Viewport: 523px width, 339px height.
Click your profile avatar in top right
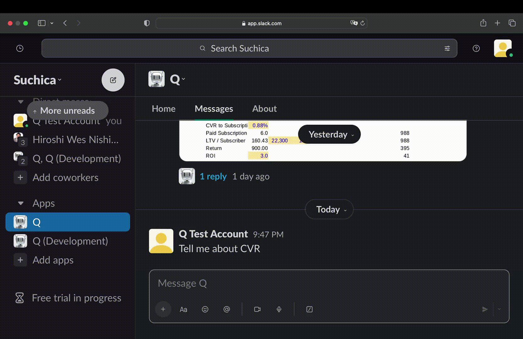coord(503,48)
